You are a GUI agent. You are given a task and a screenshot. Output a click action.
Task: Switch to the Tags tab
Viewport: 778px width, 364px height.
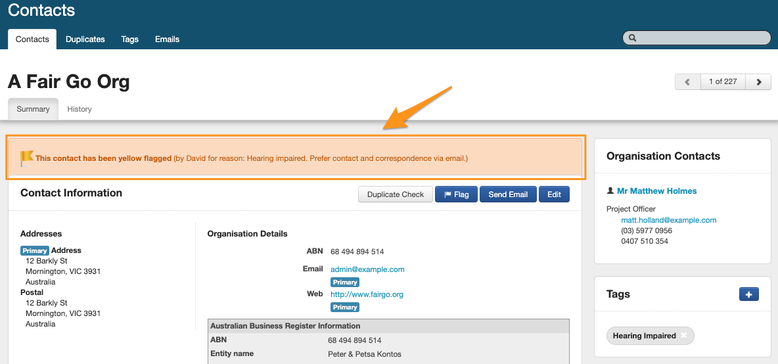130,39
